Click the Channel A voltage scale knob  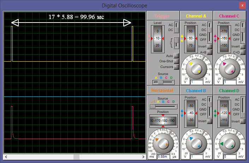196,68
